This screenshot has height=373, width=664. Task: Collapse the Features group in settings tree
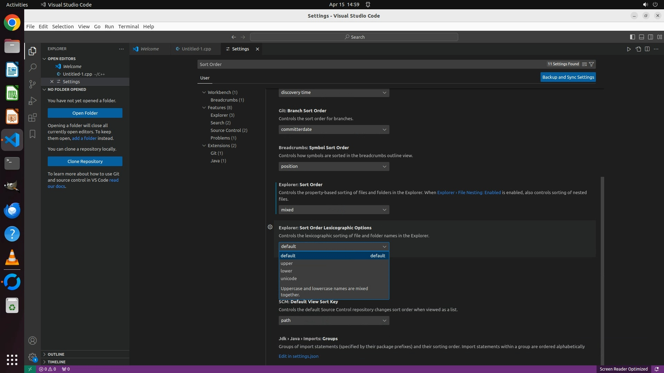click(204, 108)
